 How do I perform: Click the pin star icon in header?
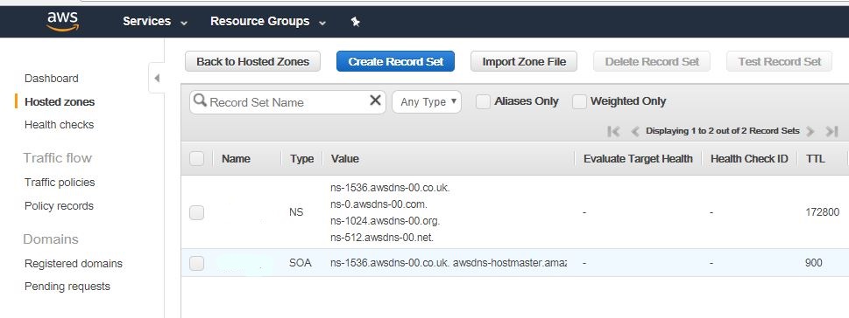pos(355,22)
